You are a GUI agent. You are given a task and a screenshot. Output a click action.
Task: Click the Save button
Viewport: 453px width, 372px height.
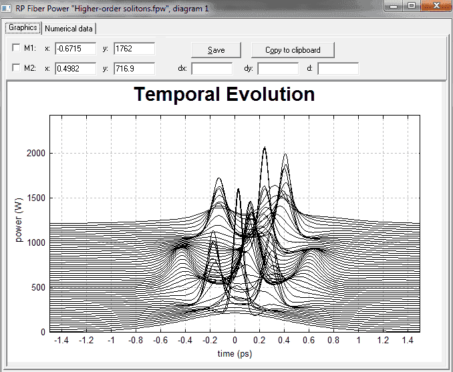(216, 50)
